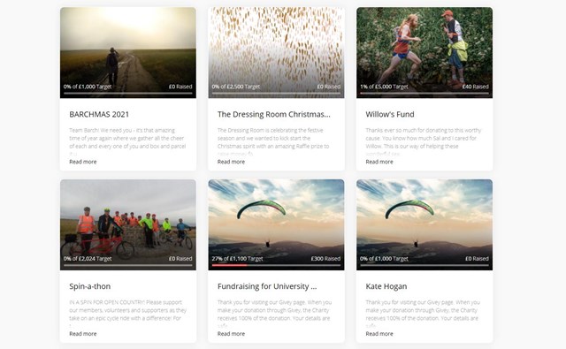Select the University fundraiser paraglider image
The height and width of the screenshot is (349, 566).
pyautogui.click(x=276, y=224)
